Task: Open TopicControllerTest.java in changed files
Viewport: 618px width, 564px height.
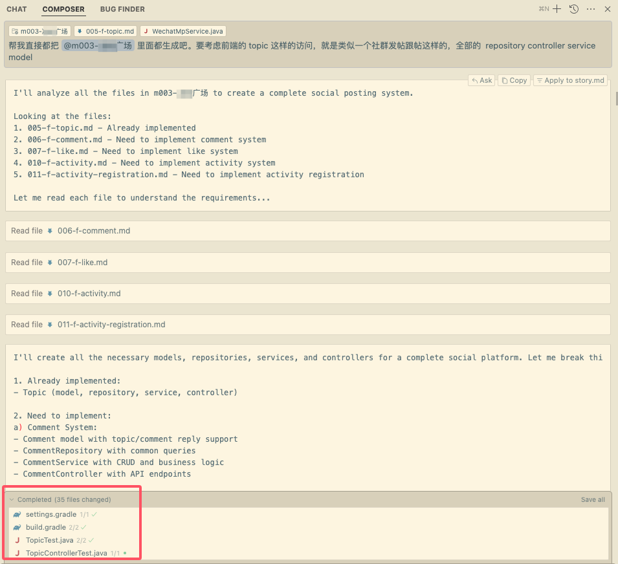Action: tap(66, 553)
